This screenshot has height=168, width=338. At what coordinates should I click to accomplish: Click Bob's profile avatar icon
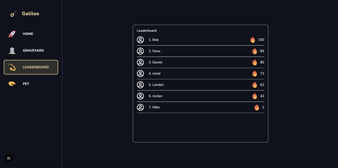coord(140,40)
